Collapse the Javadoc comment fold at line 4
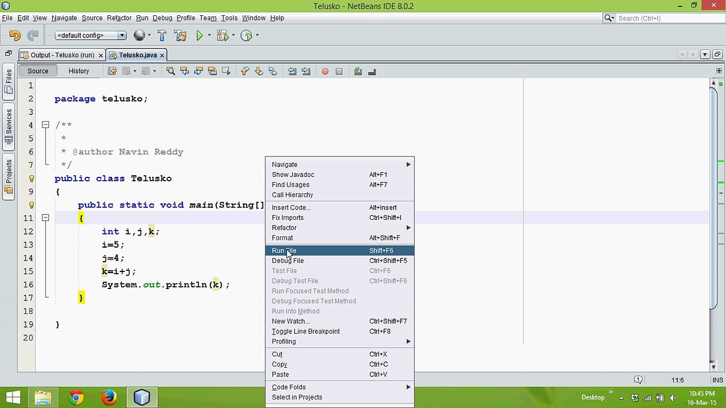Image resolution: width=726 pixels, height=408 pixels. (45, 125)
